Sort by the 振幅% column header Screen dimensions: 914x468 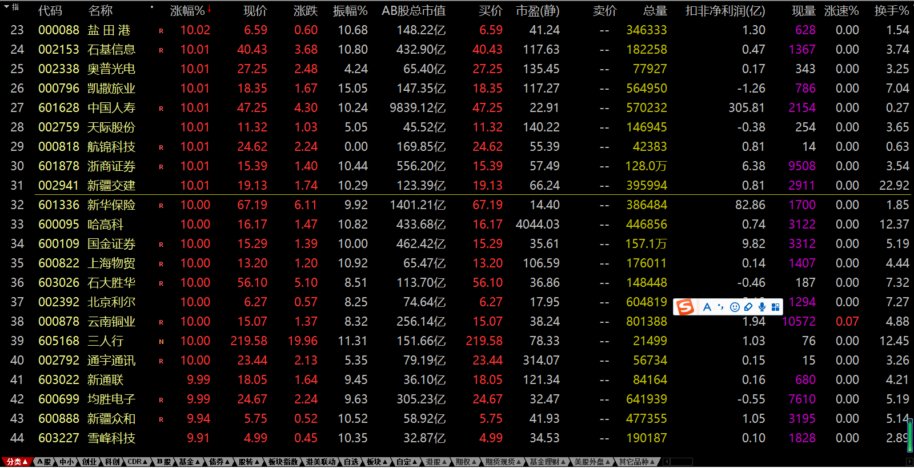tap(350, 11)
